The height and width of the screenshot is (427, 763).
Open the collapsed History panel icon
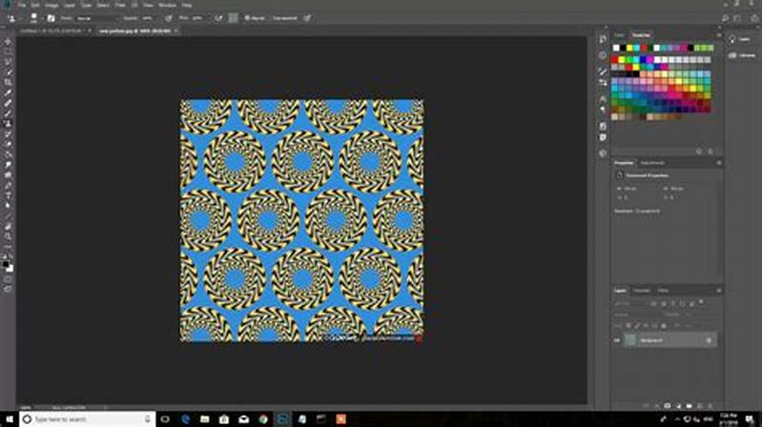pyautogui.click(x=603, y=39)
